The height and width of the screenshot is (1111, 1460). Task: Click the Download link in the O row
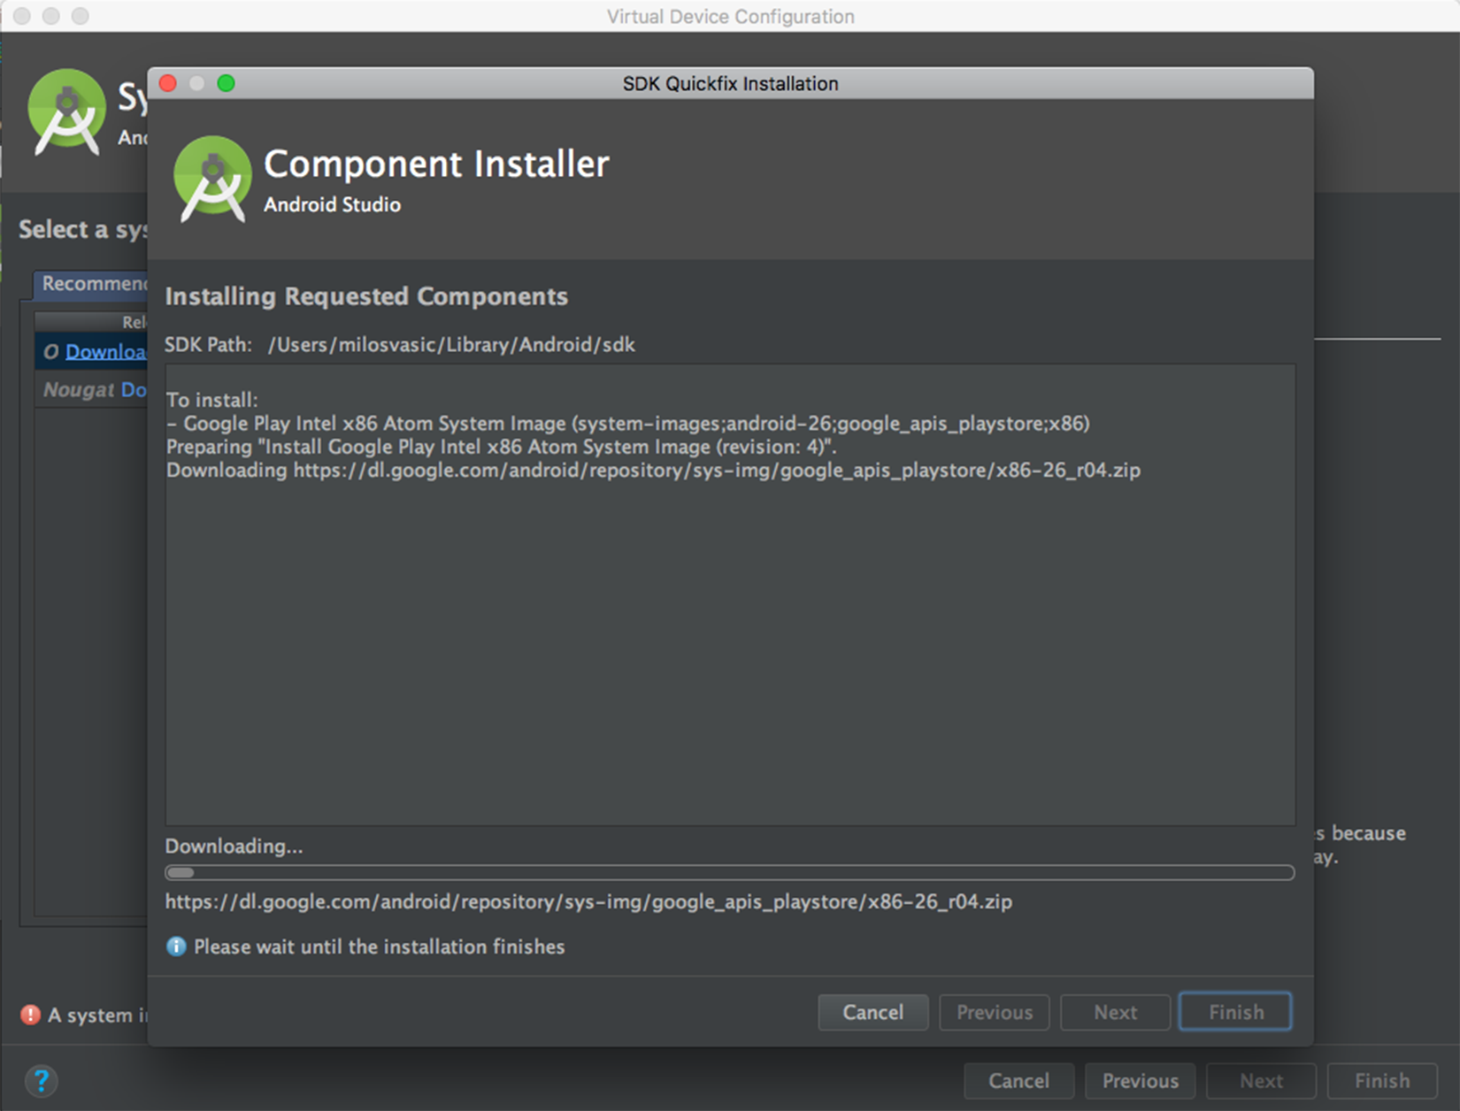105,351
